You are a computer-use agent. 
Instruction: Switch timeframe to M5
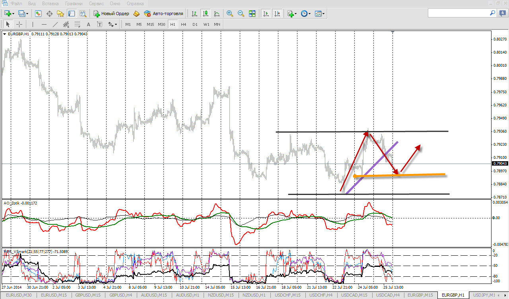139,24
